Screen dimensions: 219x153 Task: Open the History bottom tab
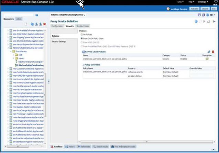coord(70,146)
